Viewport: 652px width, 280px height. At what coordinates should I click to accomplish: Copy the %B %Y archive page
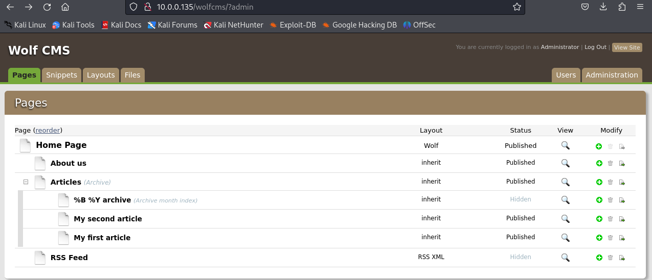point(622,200)
